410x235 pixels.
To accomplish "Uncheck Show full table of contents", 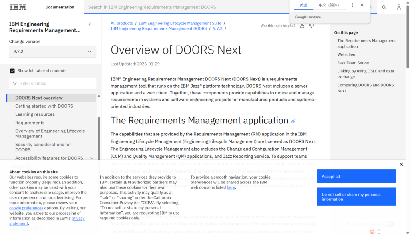I will pos(12,71).
